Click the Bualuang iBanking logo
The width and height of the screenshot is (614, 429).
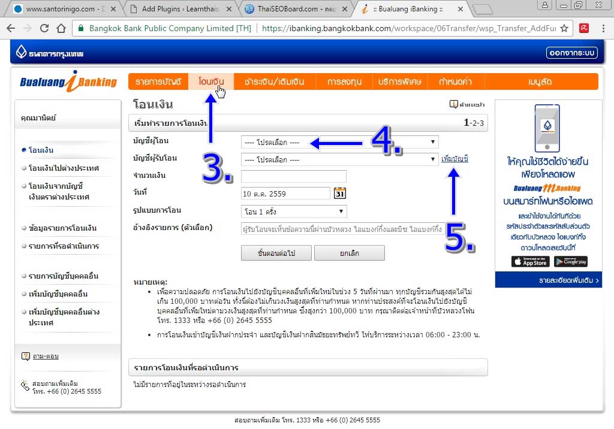pyautogui.click(x=68, y=81)
